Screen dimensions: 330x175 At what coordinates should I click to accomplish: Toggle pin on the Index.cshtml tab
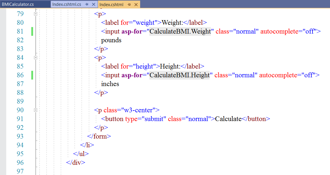(129, 5)
